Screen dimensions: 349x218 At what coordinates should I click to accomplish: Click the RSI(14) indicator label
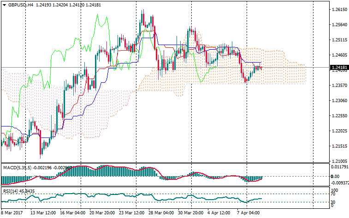click(x=12, y=191)
